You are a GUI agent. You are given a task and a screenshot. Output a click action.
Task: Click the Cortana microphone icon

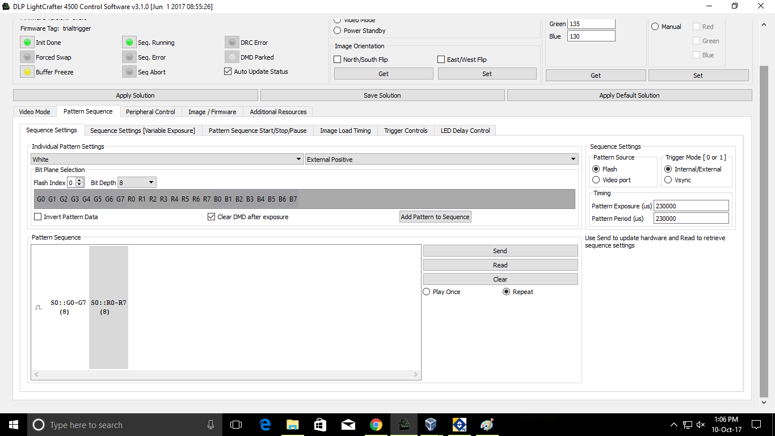tap(210, 425)
